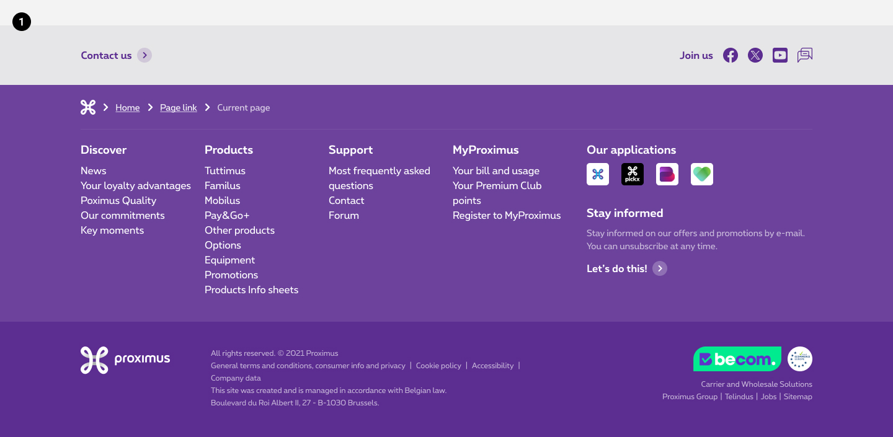Open the breadcrumb 'Page link'
893x437 pixels.
[x=178, y=108]
